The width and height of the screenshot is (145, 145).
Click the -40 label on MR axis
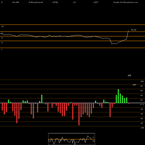click(x=142, y=114)
